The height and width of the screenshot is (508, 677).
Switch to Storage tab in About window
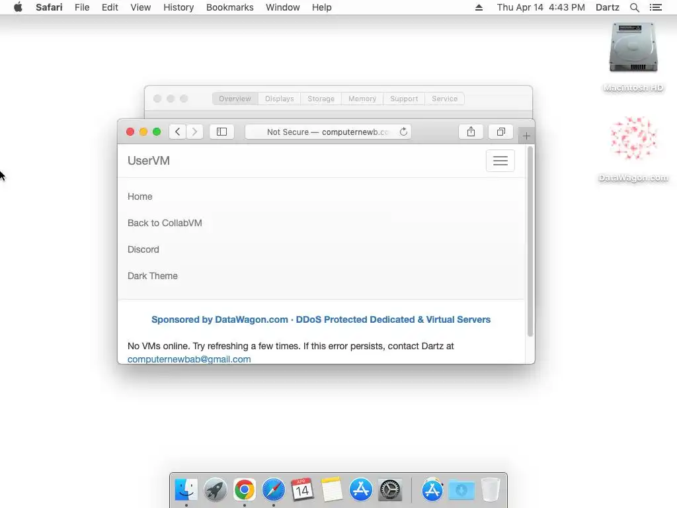coord(321,99)
